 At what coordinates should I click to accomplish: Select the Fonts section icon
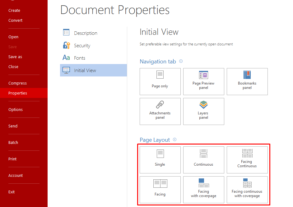(66, 57)
